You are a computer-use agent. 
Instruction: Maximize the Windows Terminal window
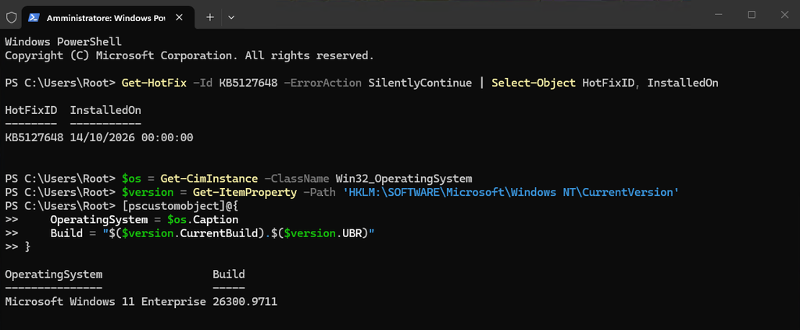[x=752, y=15]
